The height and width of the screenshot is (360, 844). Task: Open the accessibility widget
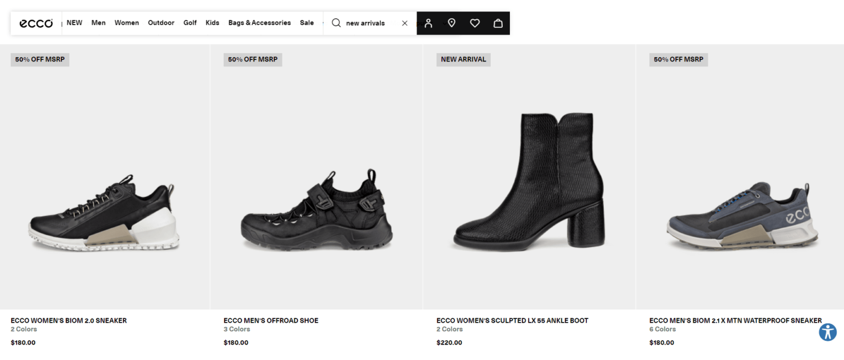coord(828,332)
